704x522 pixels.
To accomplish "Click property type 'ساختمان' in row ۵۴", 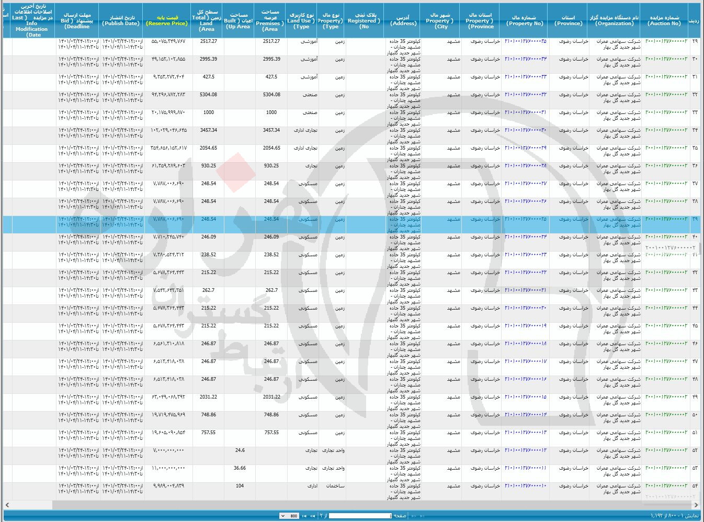I will pyautogui.click(x=335, y=486).
